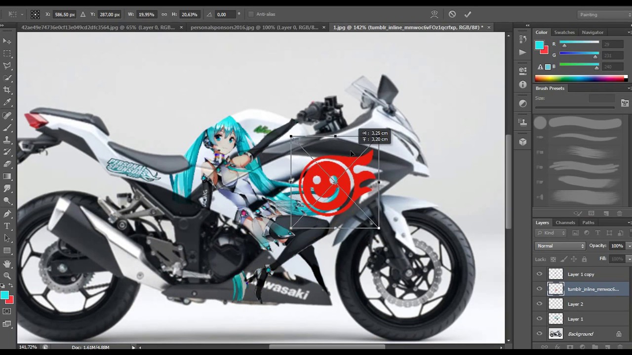Select the Pen tool

point(7,214)
